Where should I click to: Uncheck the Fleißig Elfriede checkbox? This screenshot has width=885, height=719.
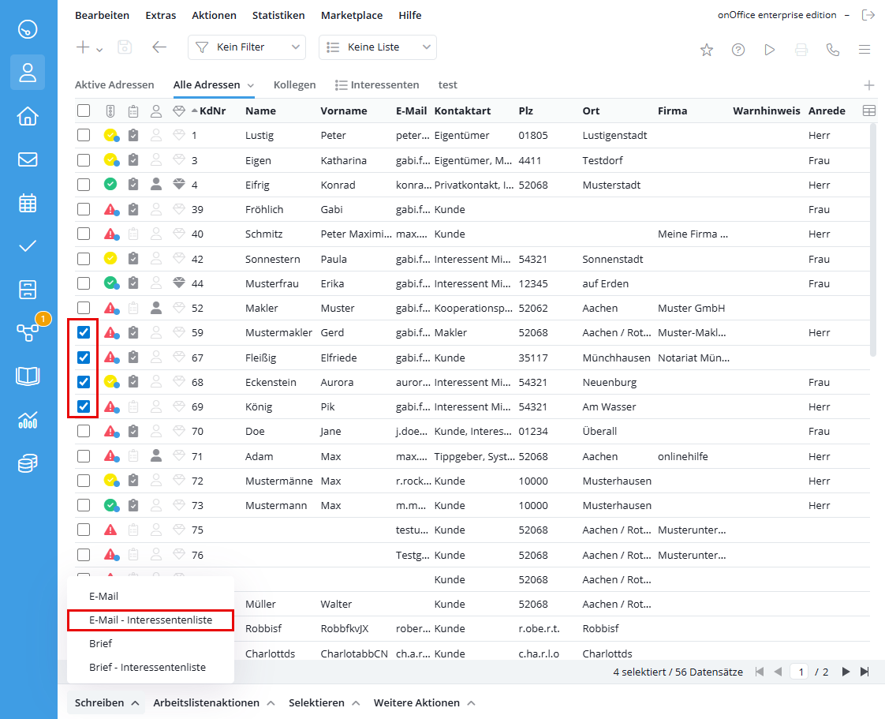click(x=84, y=357)
